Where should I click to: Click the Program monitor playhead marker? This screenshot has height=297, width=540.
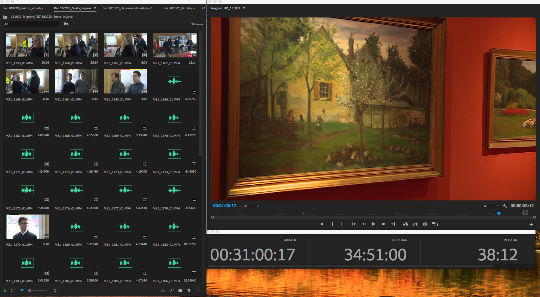pyautogui.click(x=499, y=213)
